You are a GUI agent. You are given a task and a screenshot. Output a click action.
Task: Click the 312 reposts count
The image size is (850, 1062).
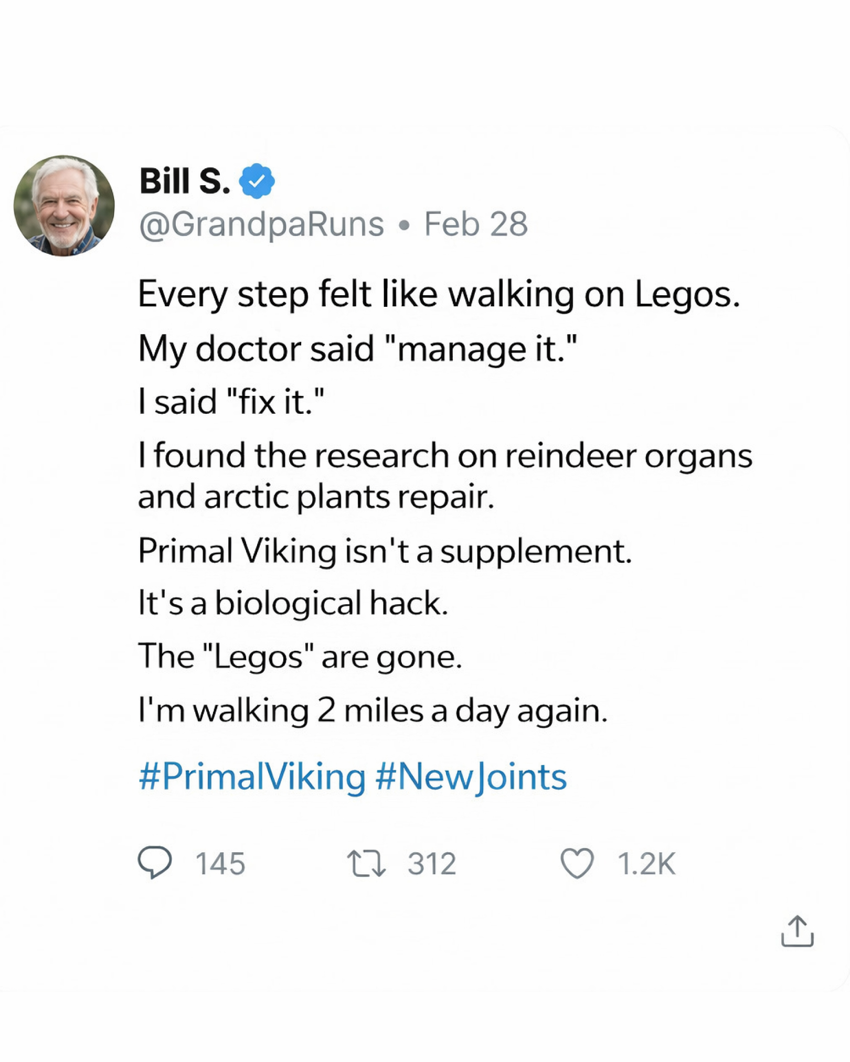pos(432,864)
